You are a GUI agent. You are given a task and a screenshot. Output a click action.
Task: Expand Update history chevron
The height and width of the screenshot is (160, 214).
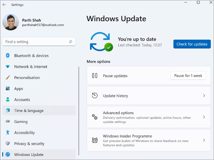point(204,96)
